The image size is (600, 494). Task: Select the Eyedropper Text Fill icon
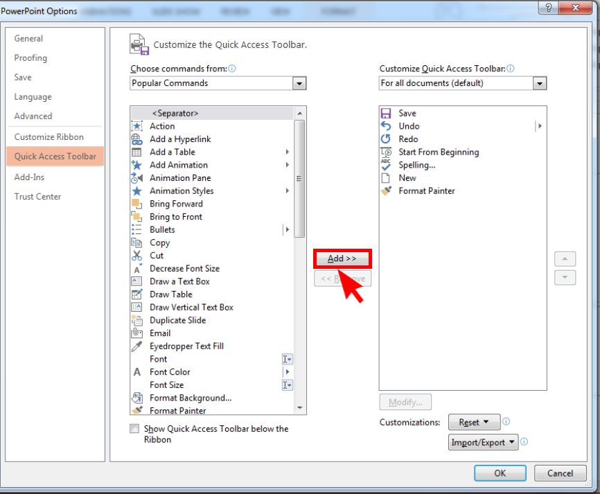coord(136,346)
